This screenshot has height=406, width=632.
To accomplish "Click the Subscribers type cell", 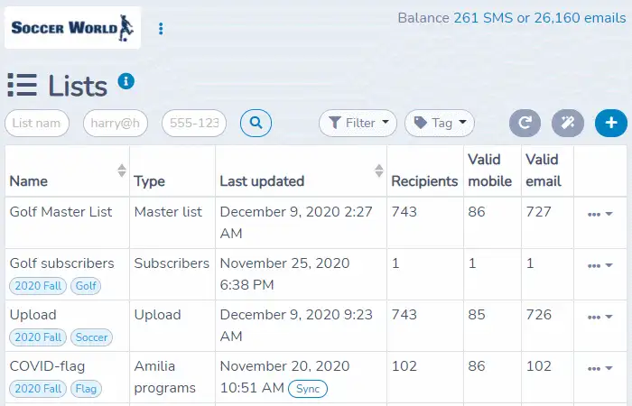I will 172,263.
